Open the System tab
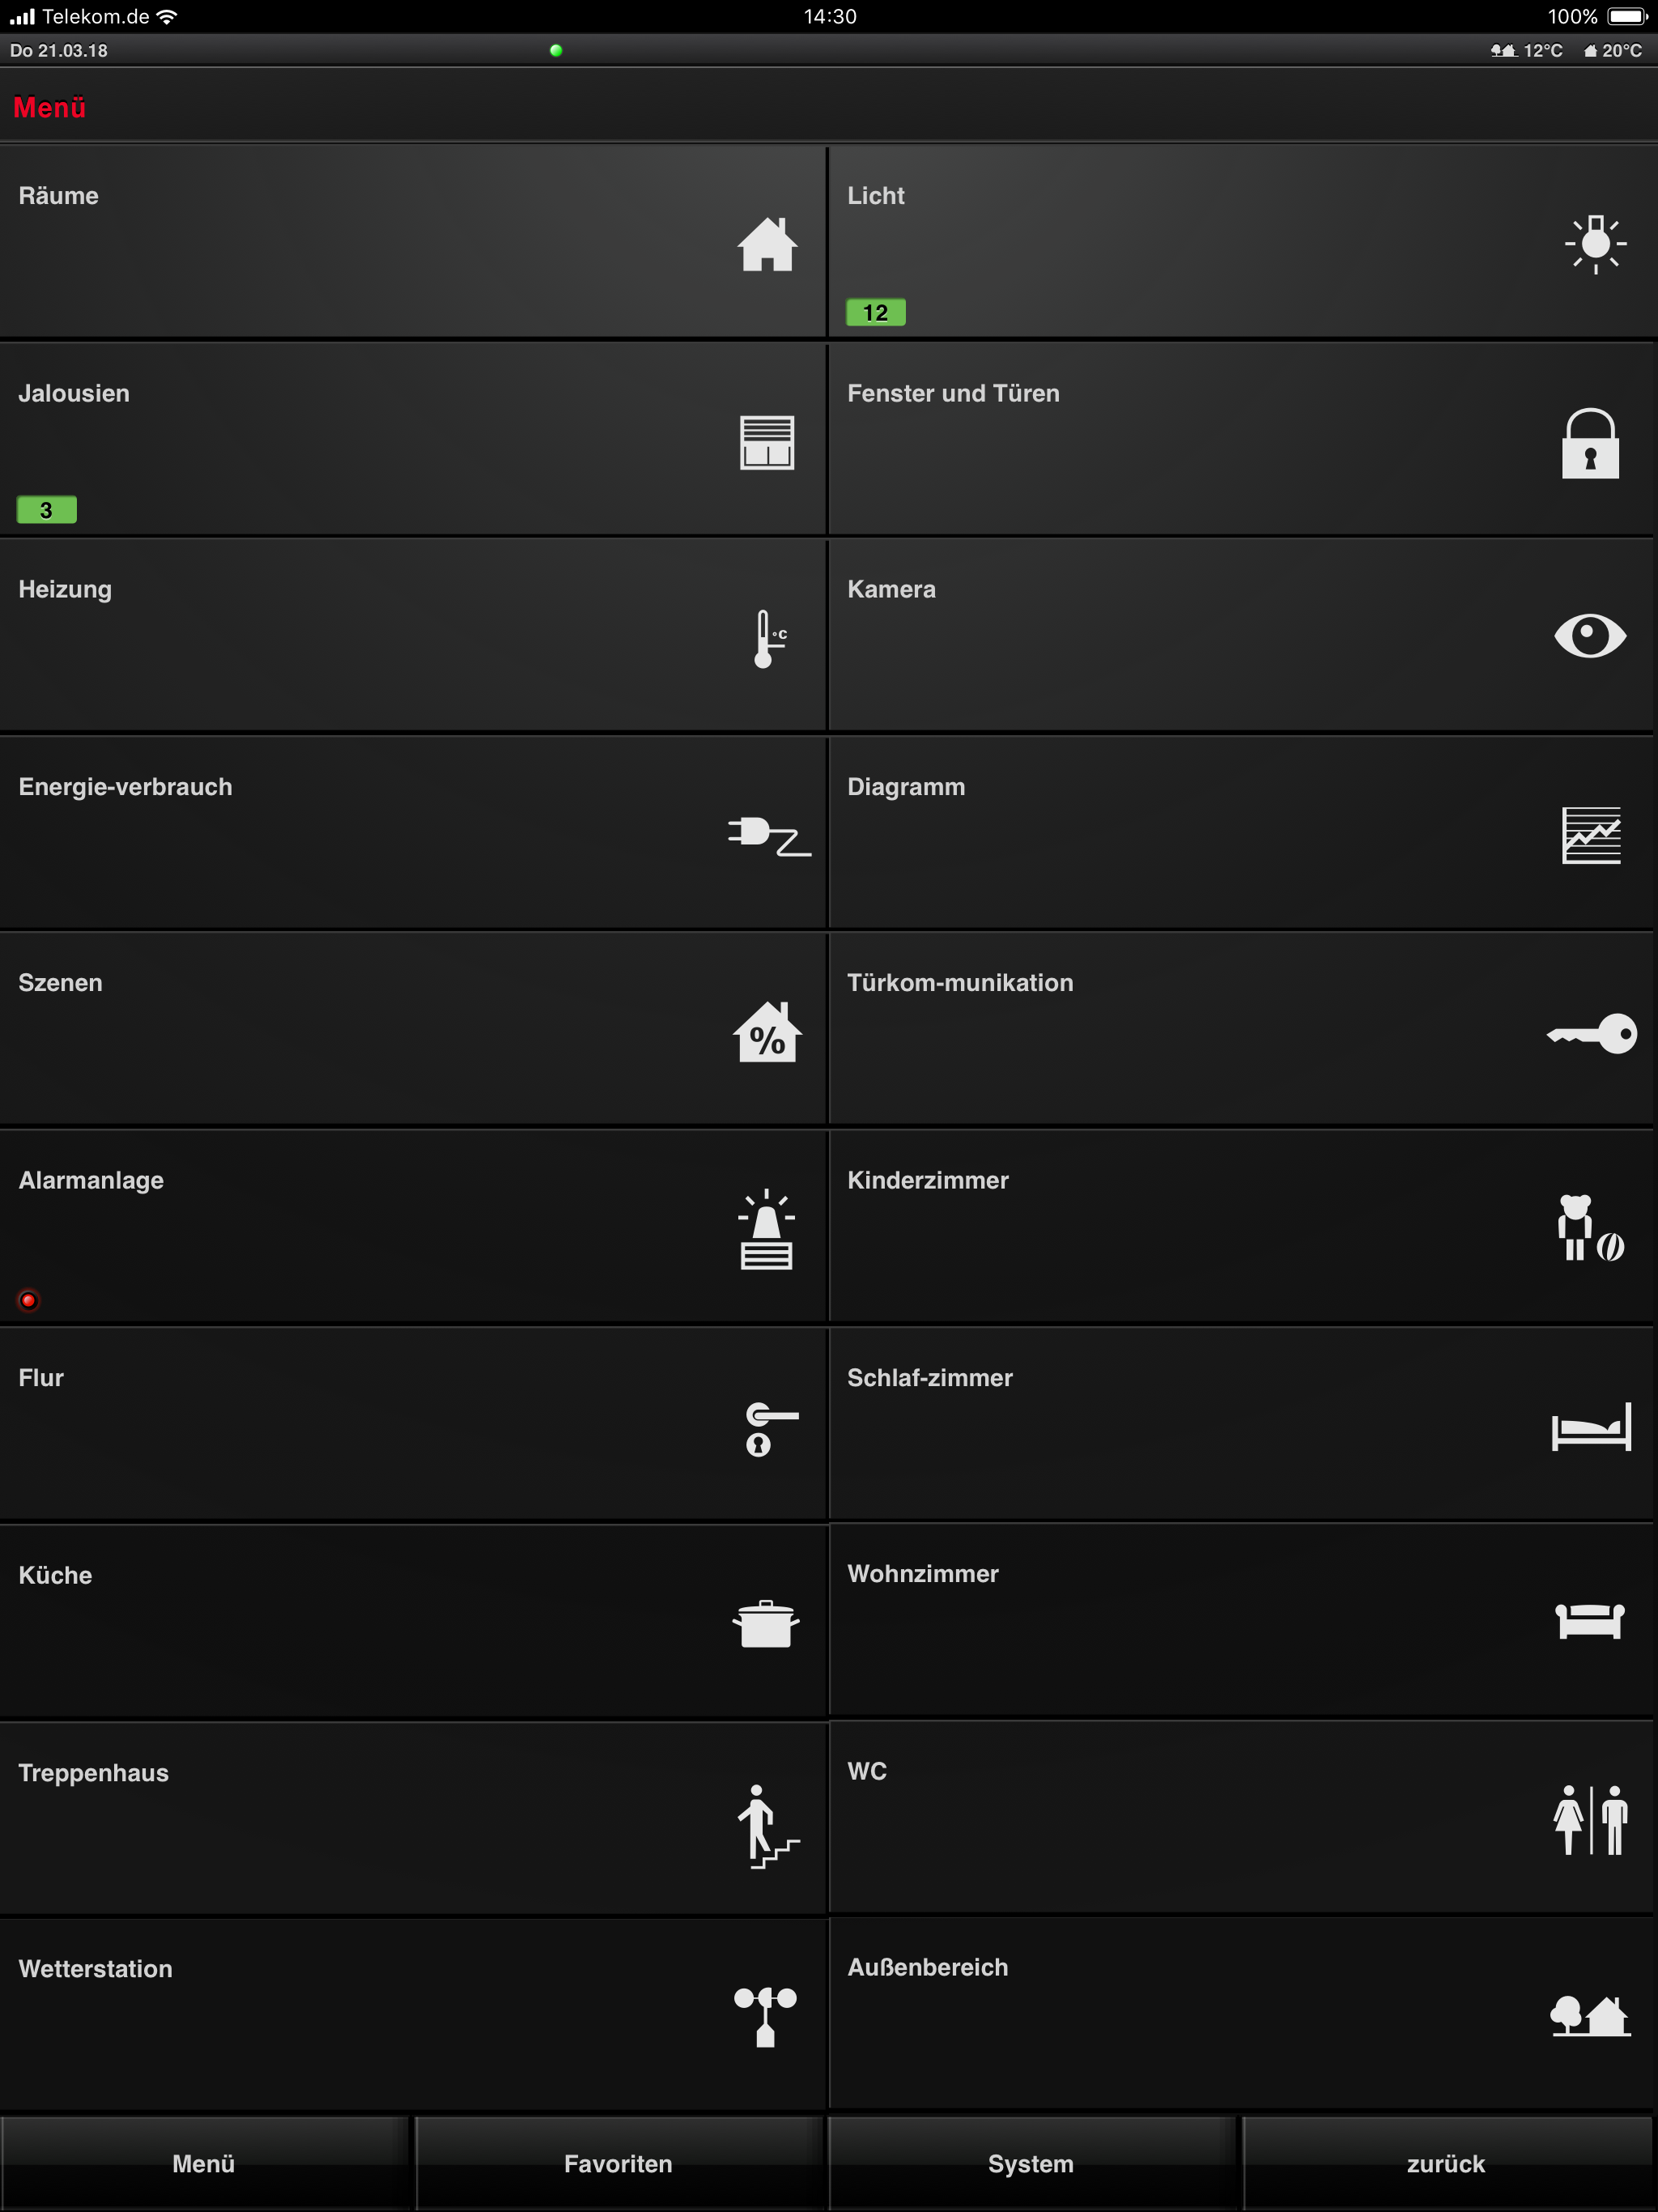The image size is (1658, 2212). pos(1030,2163)
